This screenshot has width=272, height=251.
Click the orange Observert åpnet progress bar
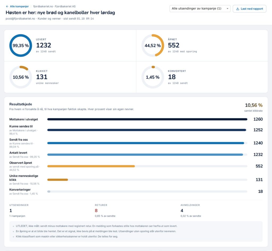[91, 166]
